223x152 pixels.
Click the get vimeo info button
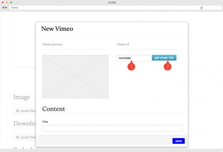(164, 58)
